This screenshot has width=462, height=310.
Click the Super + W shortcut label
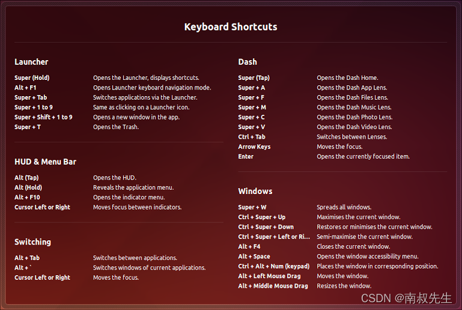click(x=252, y=207)
